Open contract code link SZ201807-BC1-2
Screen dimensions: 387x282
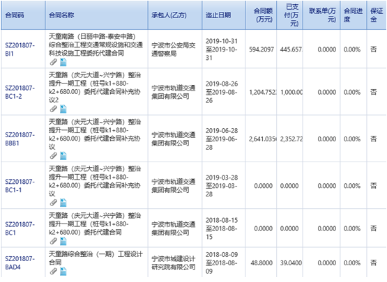click(20, 92)
